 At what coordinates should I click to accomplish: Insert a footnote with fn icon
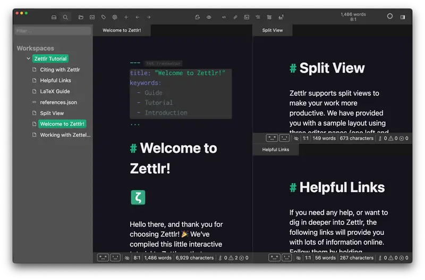(x=281, y=17)
